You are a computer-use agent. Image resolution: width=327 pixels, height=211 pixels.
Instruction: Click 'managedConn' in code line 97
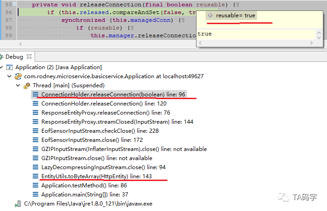[150, 20]
